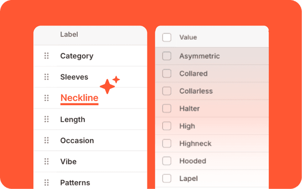Check the Highneck checkbox

coord(167,143)
